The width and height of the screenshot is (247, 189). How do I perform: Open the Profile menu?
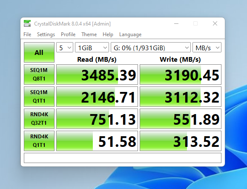click(68, 34)
